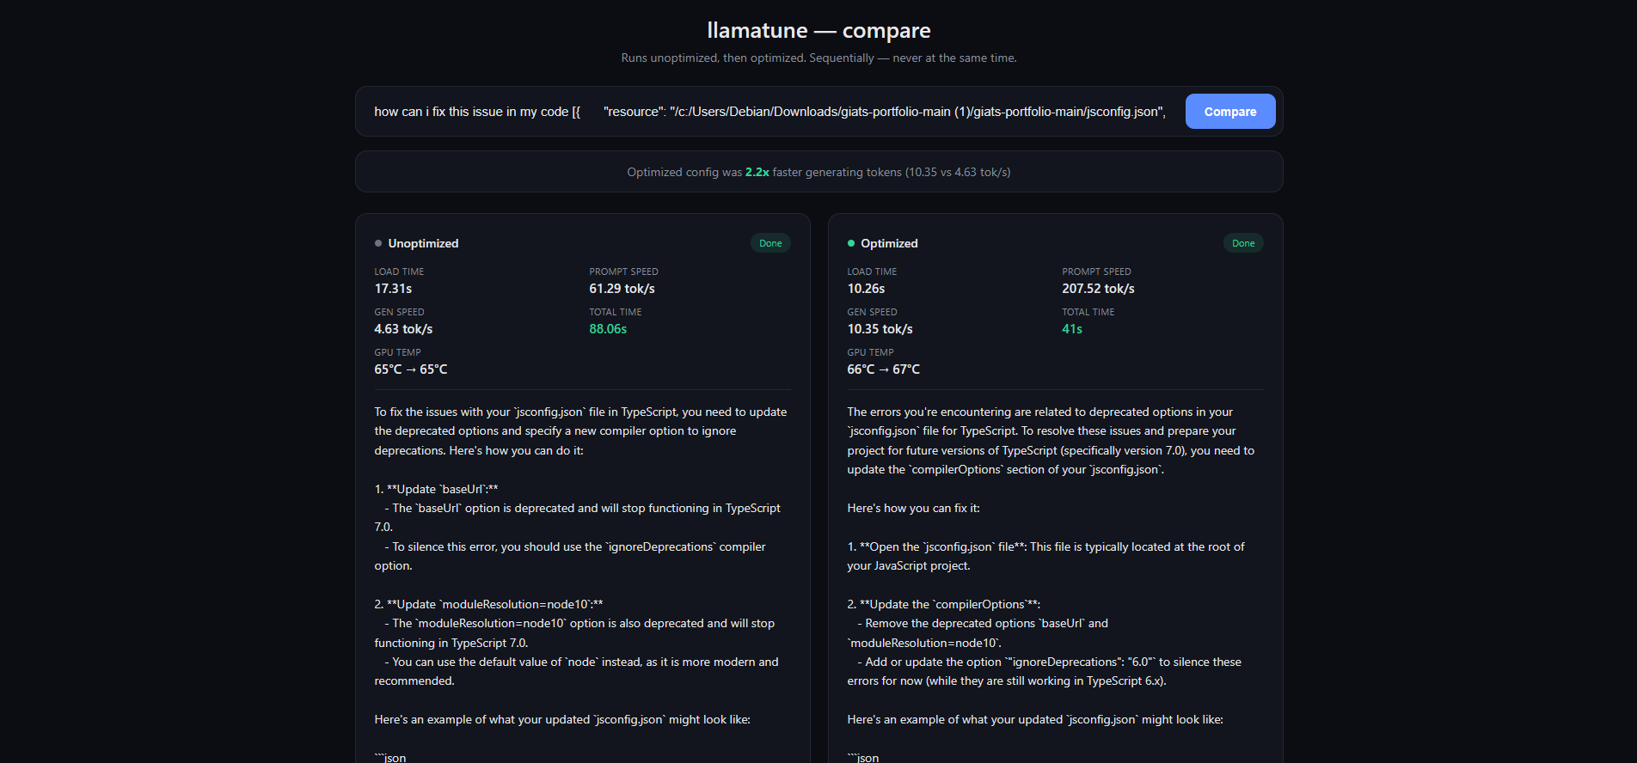Select the 207.52 tok/s prompt speed value
The width and height of the screenshot is (1637, 763).
(x=1098, y=289)
